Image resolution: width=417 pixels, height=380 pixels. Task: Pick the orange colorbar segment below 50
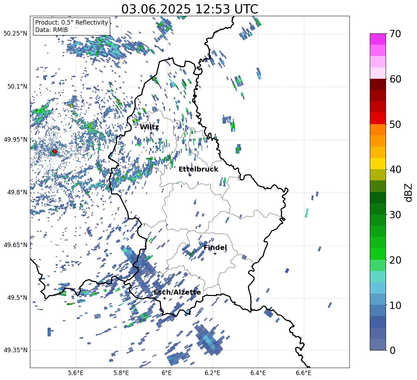[378, 130]
